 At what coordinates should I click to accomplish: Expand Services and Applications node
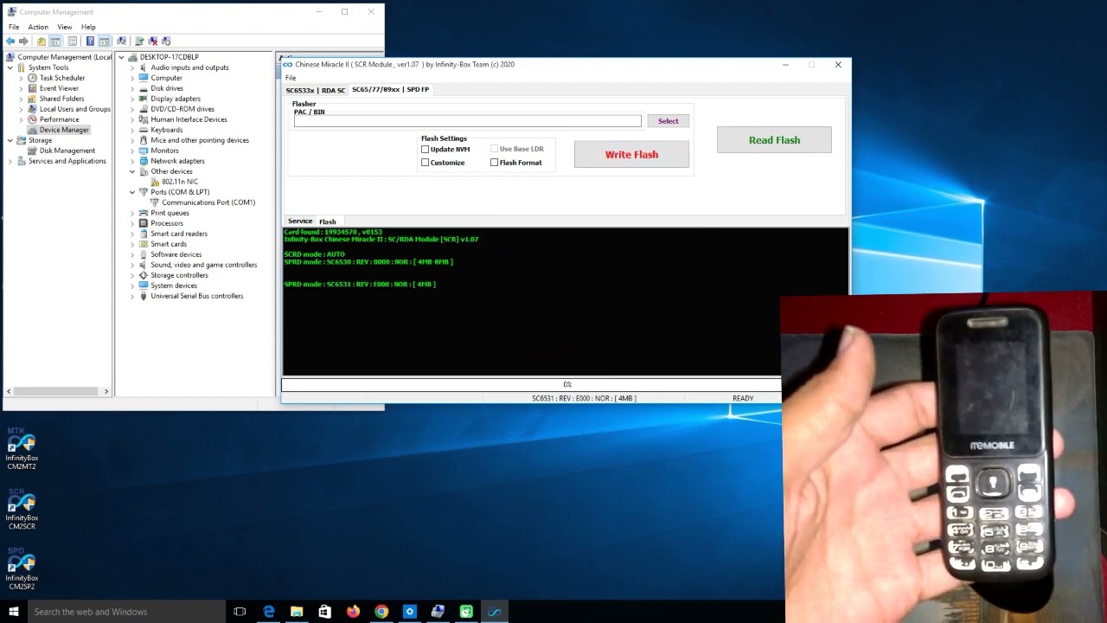tap(10, 161)
